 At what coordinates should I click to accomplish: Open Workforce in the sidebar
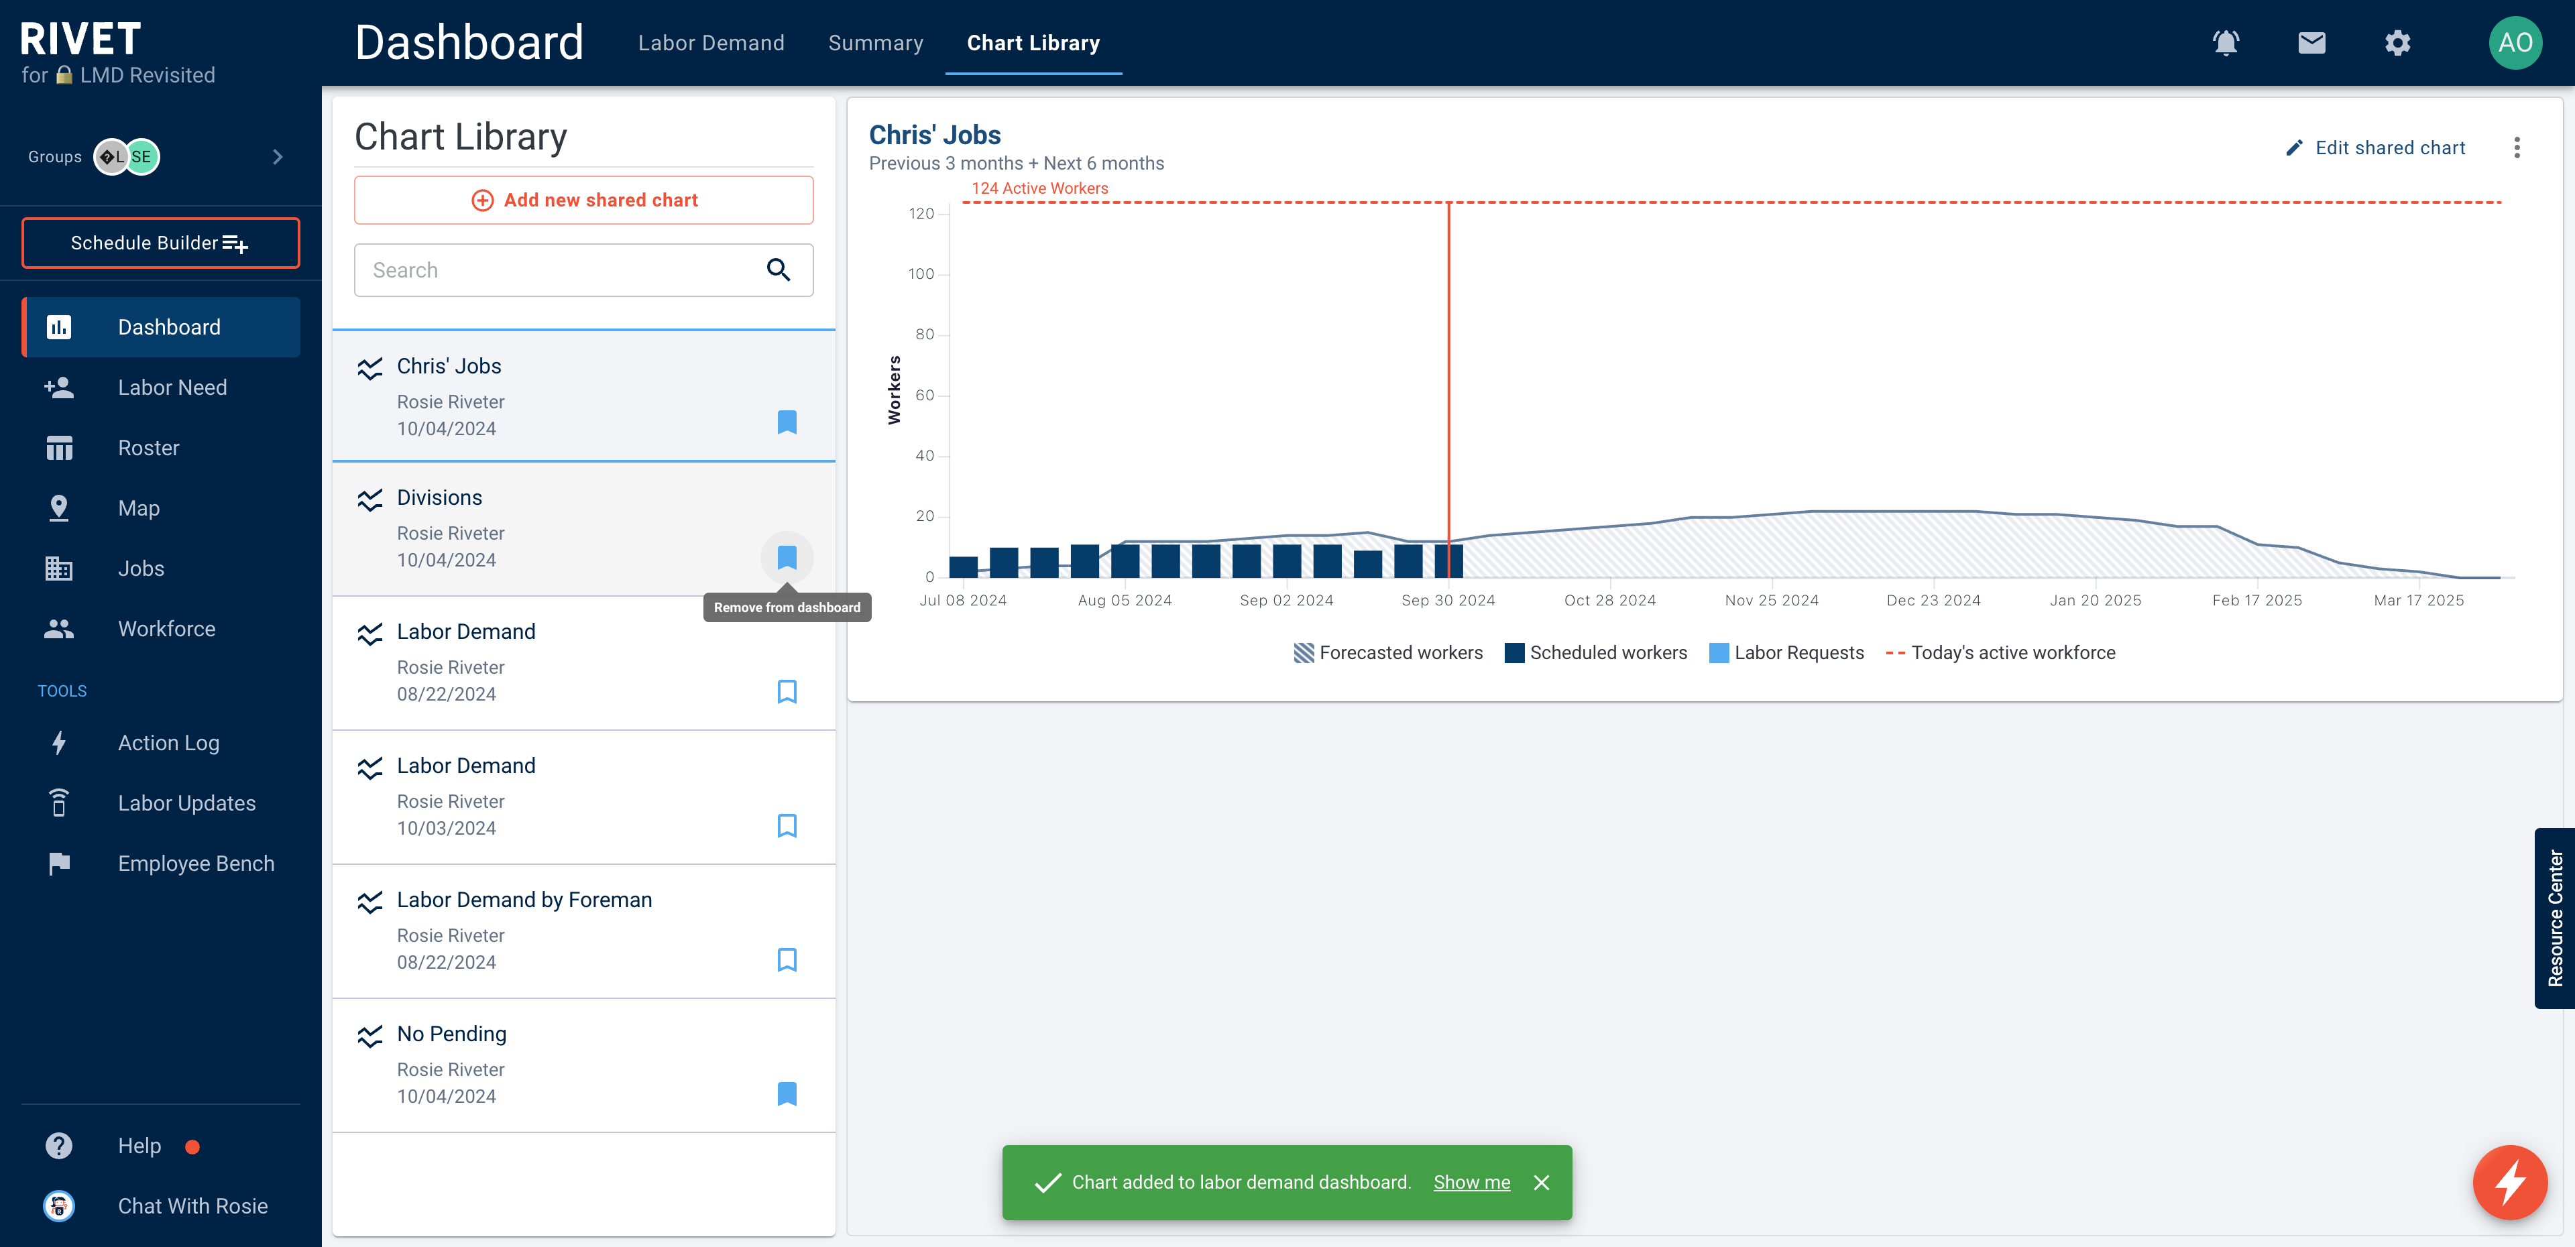[161, 628]
